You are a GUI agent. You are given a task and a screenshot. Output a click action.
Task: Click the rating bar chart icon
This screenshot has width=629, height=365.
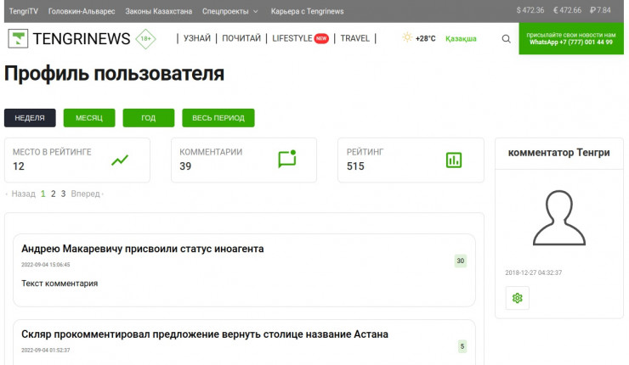(453, 160)
